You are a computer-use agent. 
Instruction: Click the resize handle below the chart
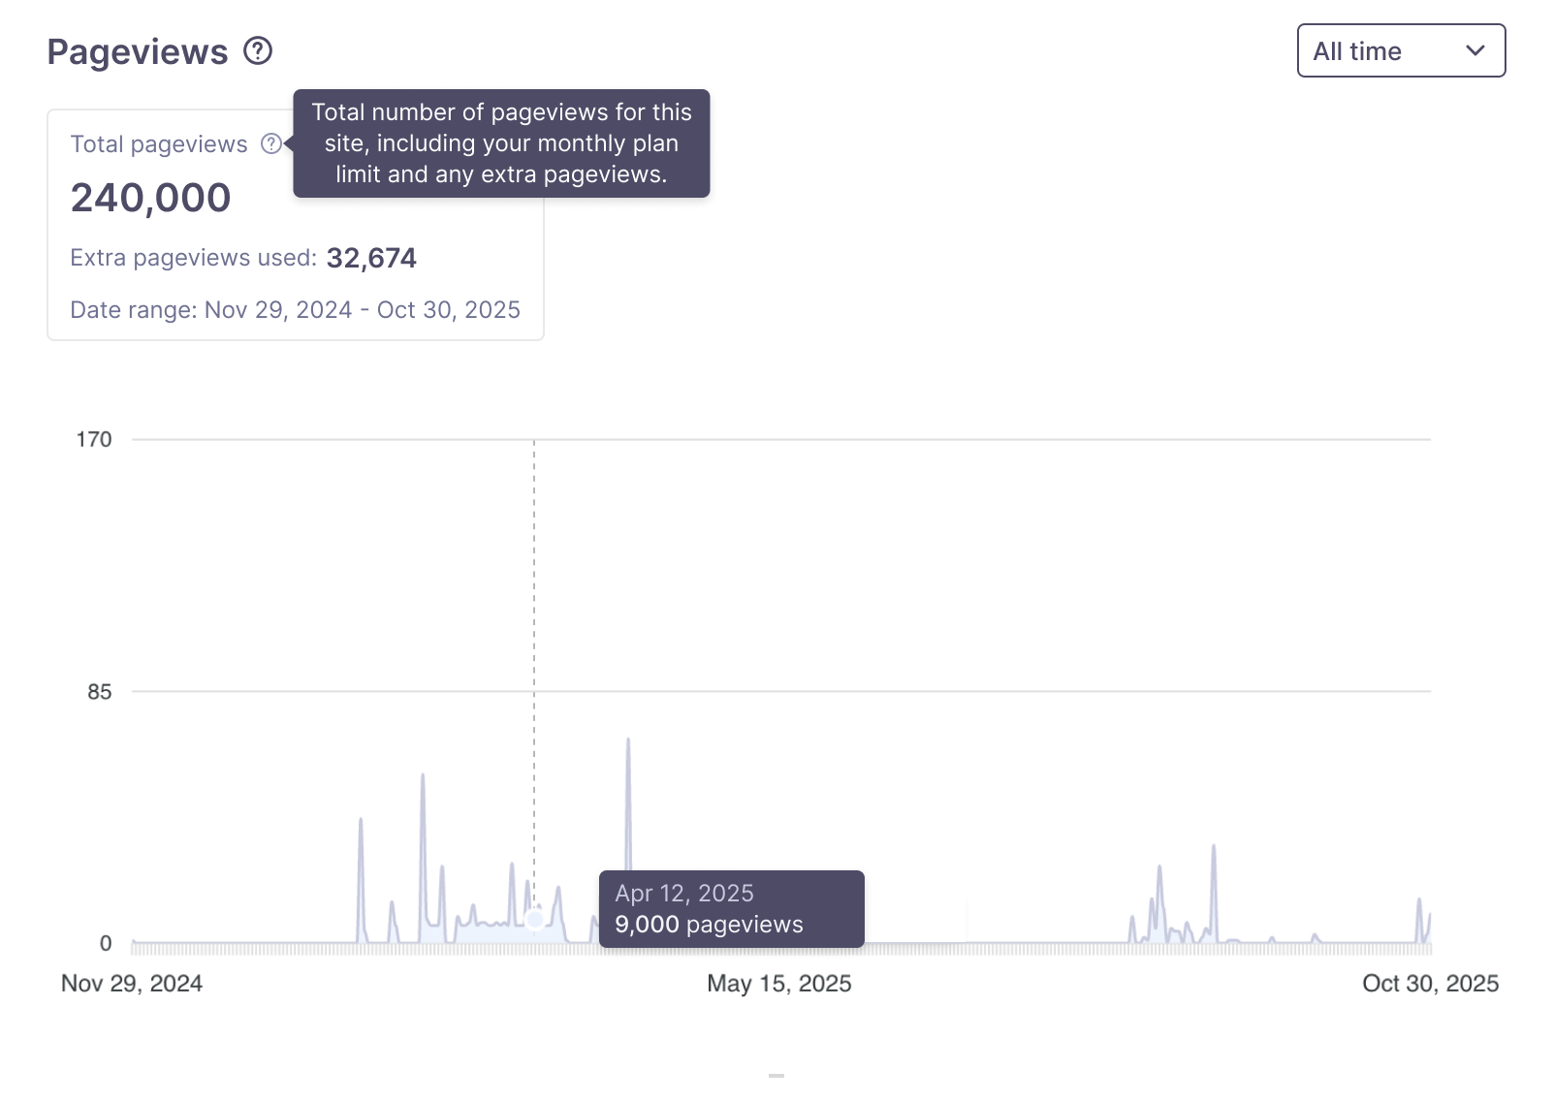(776, 1074)
